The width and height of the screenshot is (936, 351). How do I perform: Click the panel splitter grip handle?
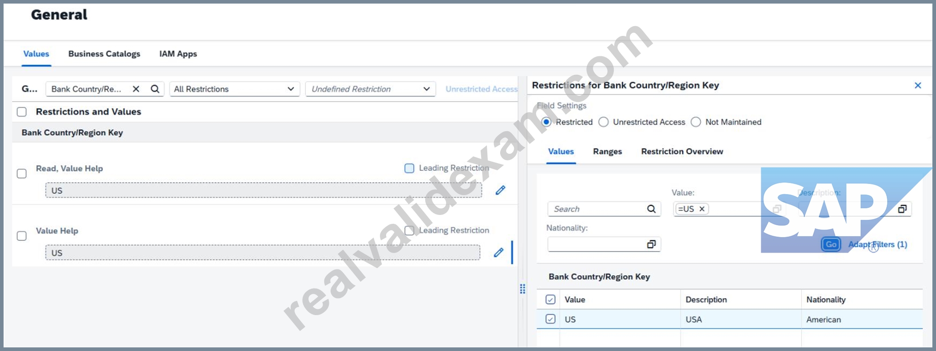pyautogui.click(x=522, y=289)
